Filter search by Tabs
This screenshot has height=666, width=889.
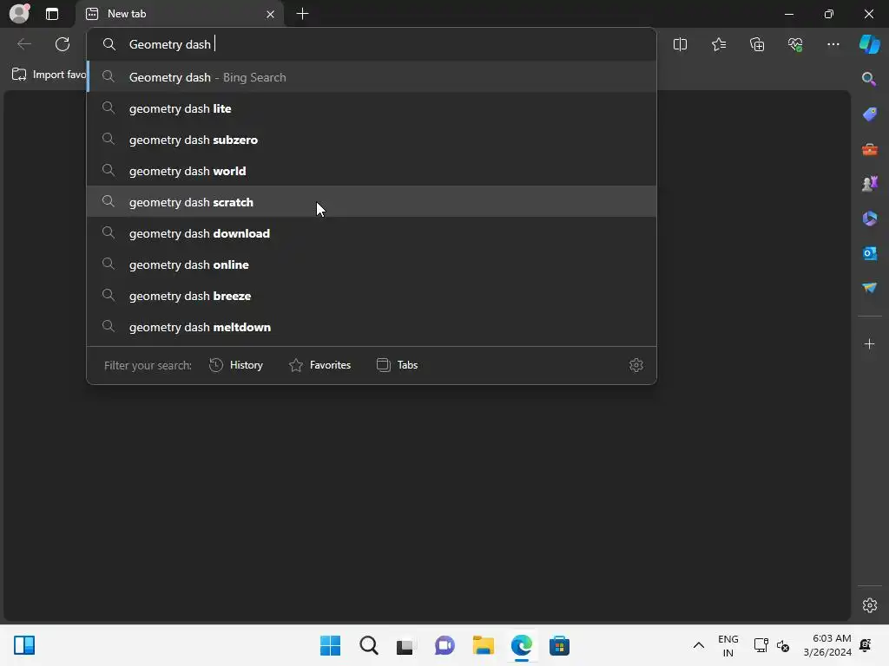(397, 365)
